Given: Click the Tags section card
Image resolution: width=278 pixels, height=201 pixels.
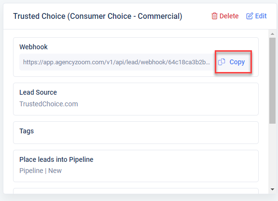Looking at the screenshot, I should click(136, 133).
